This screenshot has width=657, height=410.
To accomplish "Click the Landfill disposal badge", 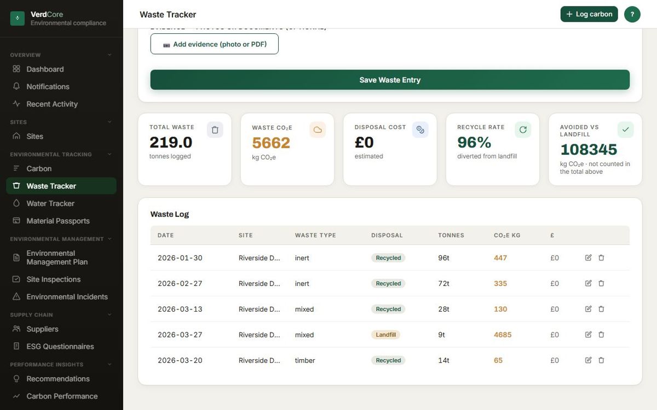I will 386,335.
